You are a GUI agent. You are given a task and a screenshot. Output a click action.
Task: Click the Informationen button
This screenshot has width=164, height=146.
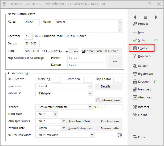(x=109, y=100)
